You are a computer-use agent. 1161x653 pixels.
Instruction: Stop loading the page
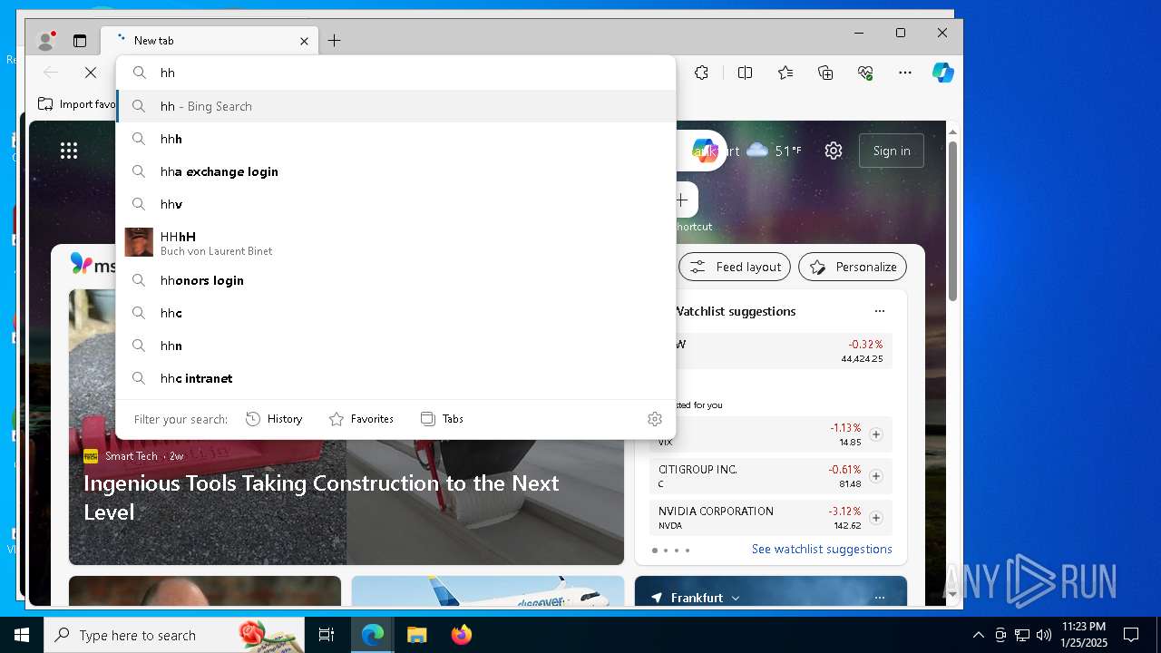(91, 73)
